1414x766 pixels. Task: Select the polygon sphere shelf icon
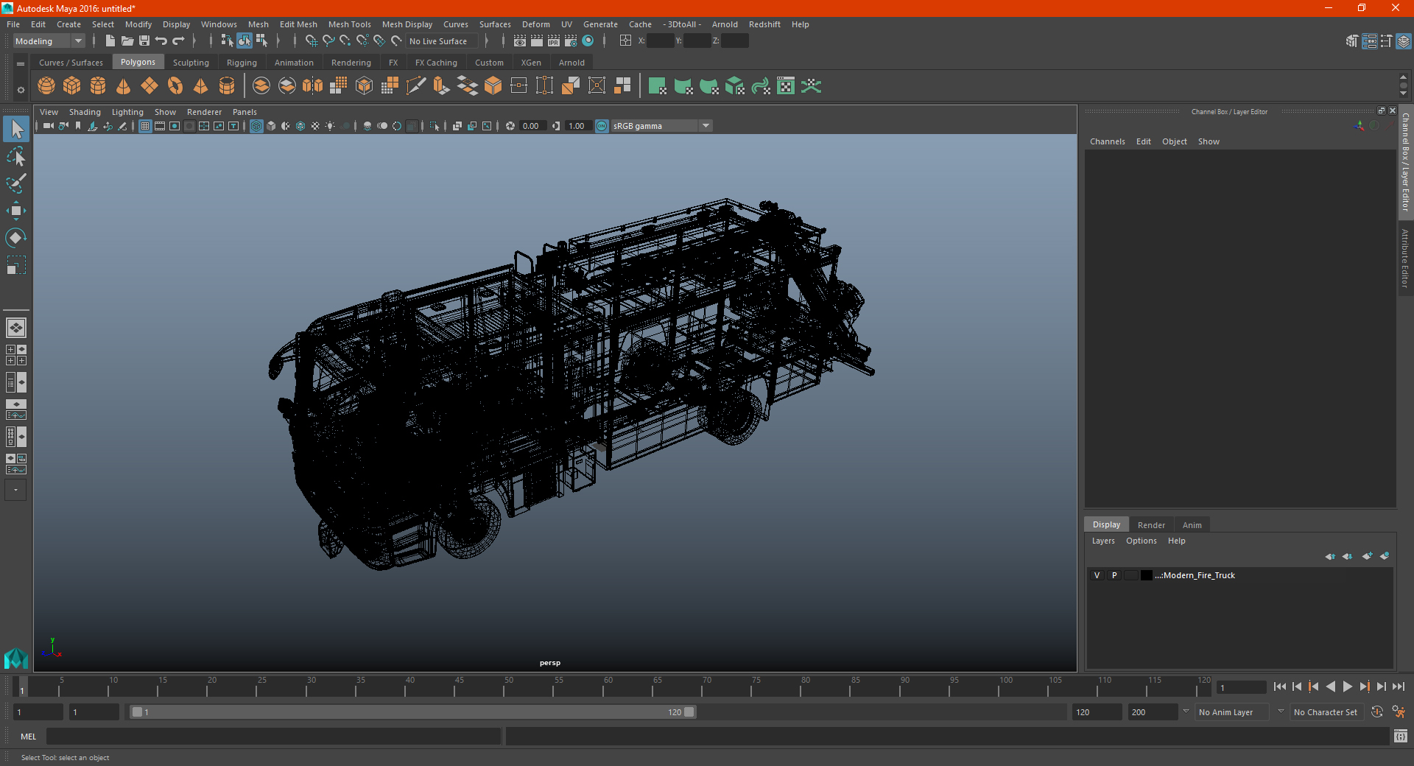pos(46,86)
